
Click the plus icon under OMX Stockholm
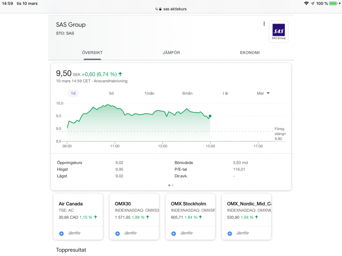click(x=174, y=234)
